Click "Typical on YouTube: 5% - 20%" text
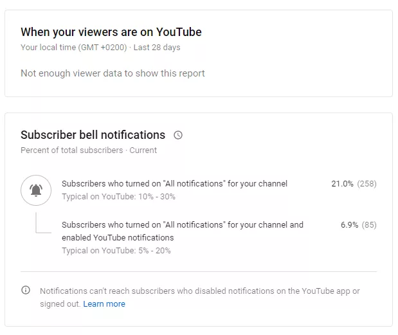The image size is (398, 335). pos(116,251)
